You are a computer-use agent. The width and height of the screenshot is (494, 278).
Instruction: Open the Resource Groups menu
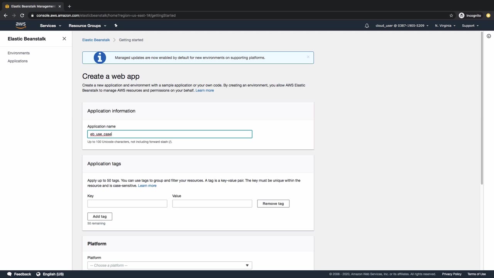coord(87,25)
